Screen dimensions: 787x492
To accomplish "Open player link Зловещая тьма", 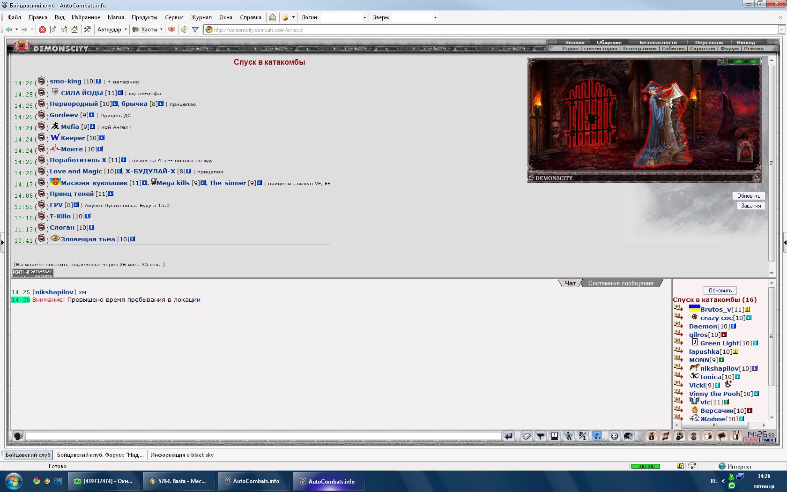I will pyautogui.click(x=88, y=239).
